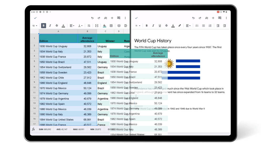Screen dimensions: 261x147
Task: Open the Insert plus menu in Docs
Action: pos(213,18)
